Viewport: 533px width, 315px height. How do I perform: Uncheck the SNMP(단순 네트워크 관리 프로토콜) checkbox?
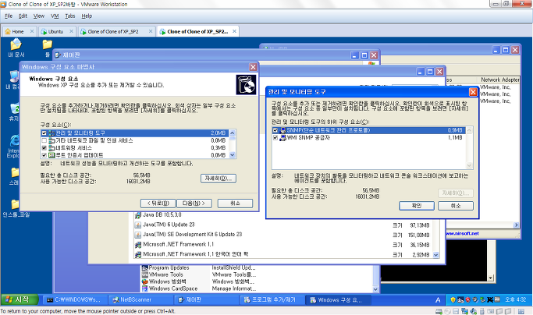coord(275,130)
